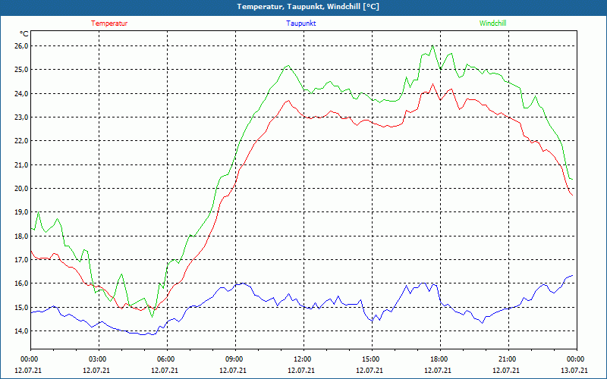Click the chart title 'Temperatur, Taupunkt, Windchill [°C]'

pos(308,7)
